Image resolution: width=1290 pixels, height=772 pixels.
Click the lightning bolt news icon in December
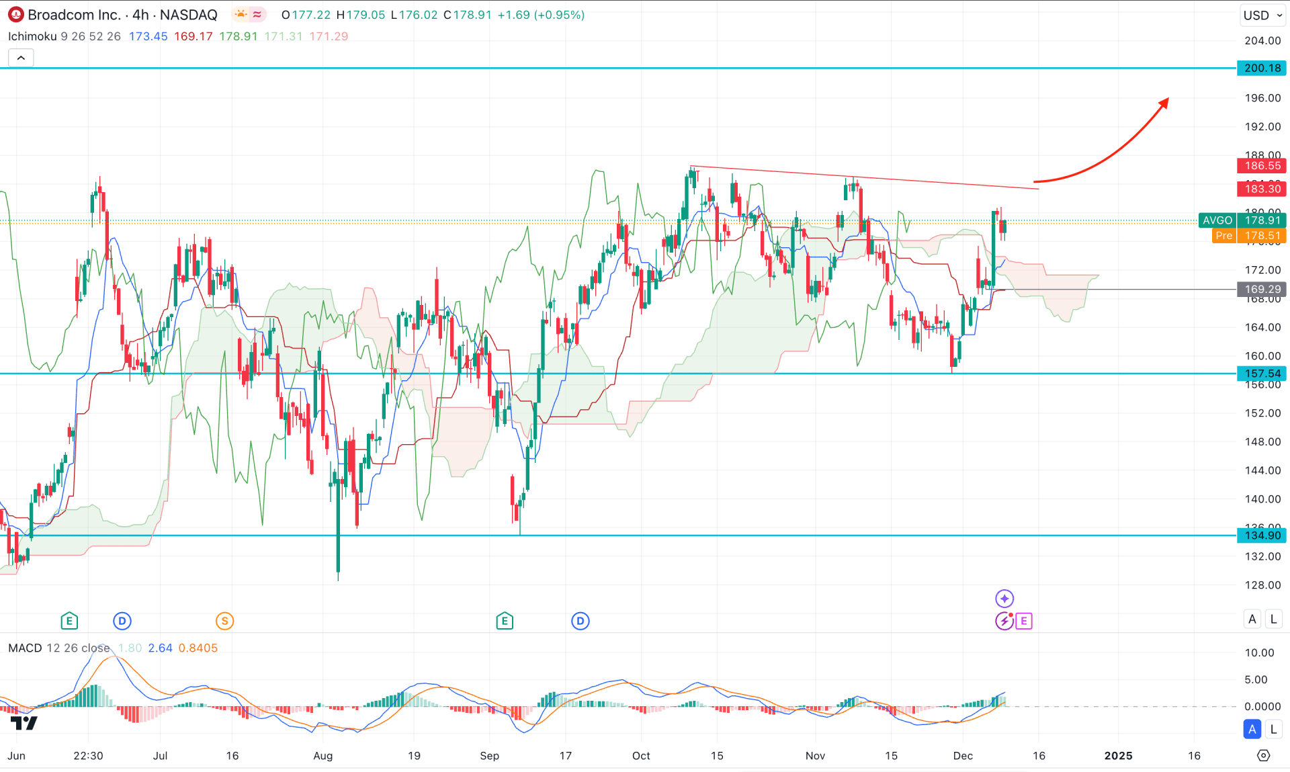1004,621
